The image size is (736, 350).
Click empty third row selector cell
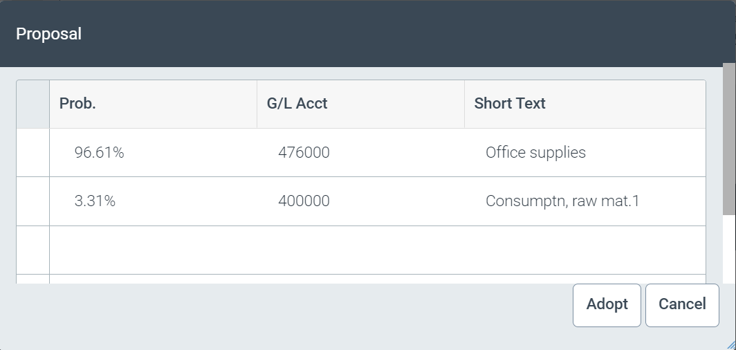tap(33, 250)
